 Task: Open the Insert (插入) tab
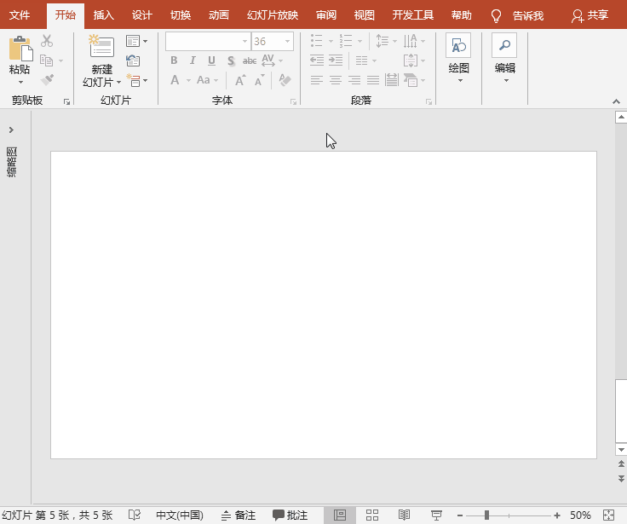tap(103, 15)
